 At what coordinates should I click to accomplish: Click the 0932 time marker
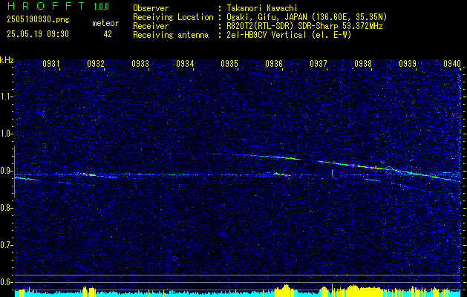(96, 63)
